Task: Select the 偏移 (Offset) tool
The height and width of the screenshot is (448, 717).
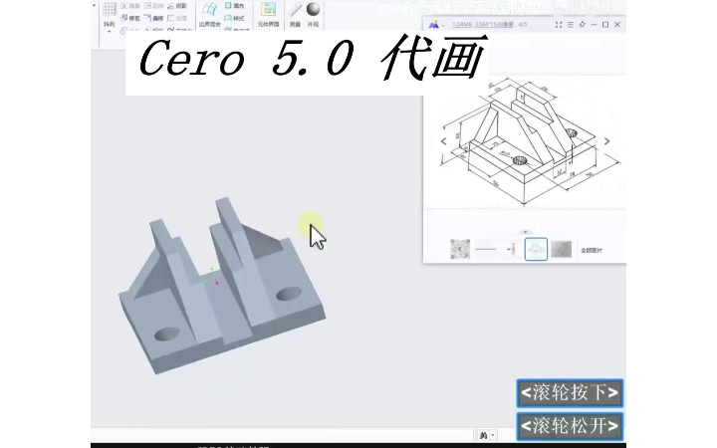Action: 153,18
